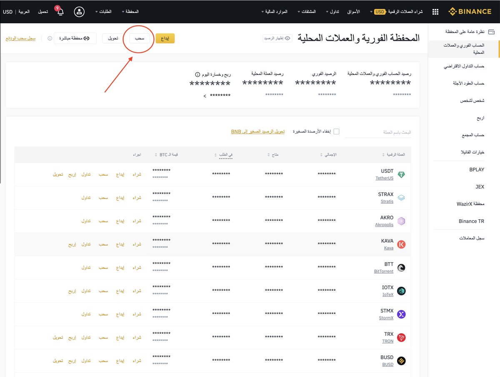This screenshot has height=377, width=500.
Task: Click the wallet overview card icon in sidebar
Action: (x=491, y=32)
